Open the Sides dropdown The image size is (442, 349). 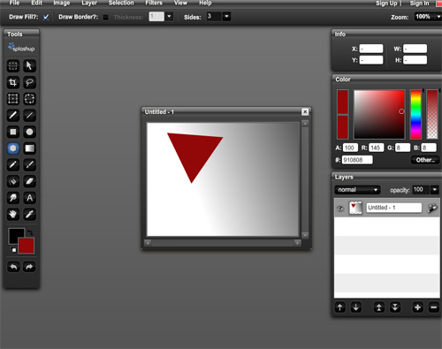click(x=226, y=17)
